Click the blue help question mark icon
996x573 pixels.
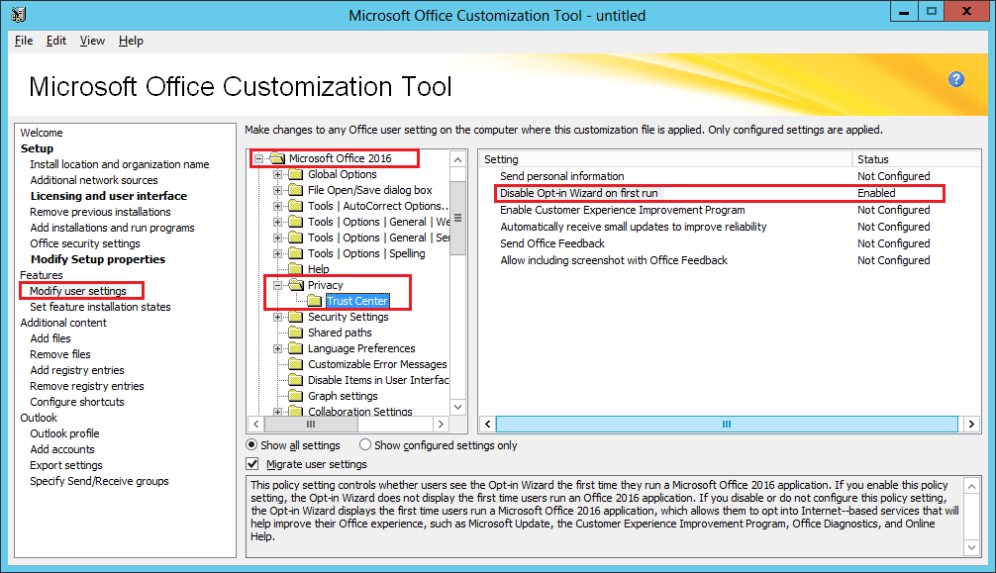pyautogui.click(x=956, y=79)
